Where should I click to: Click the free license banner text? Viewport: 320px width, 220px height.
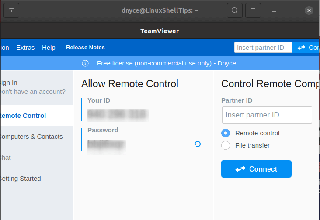click(166, 63)
